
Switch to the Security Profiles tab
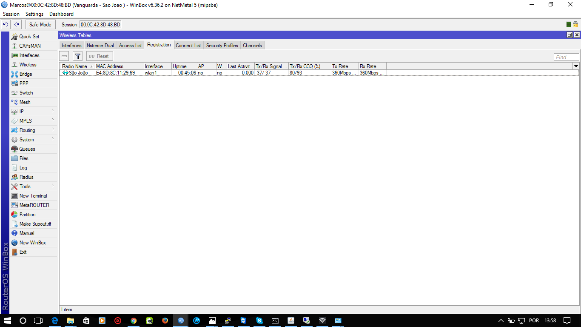coord(222,46)
